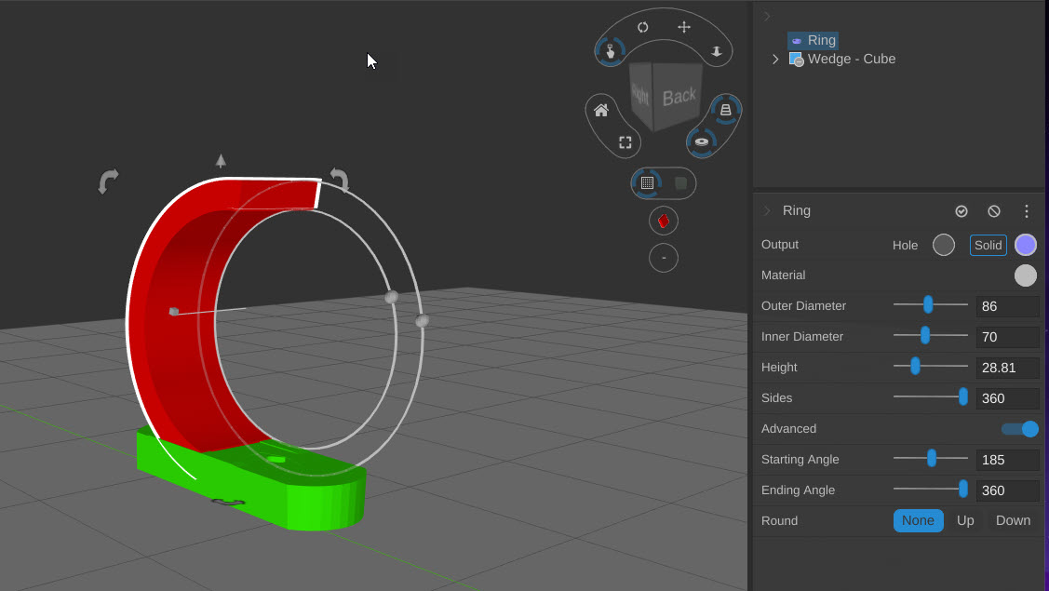Click the Starting Angle value field 185
The height and width of the screenshot is (591, 1049).
click(1007, 460)
